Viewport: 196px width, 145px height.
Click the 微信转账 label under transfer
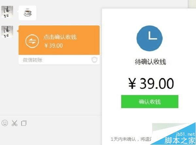pyautogui.click(x=33, y=60)
